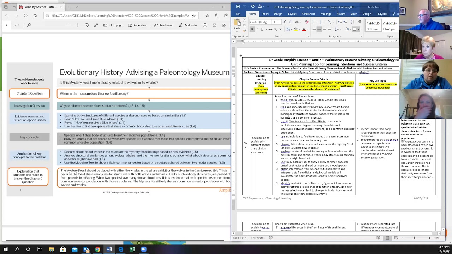Align text right in Word
The height and width of the screenshot is (254, 452).
[x=325, y=29]
